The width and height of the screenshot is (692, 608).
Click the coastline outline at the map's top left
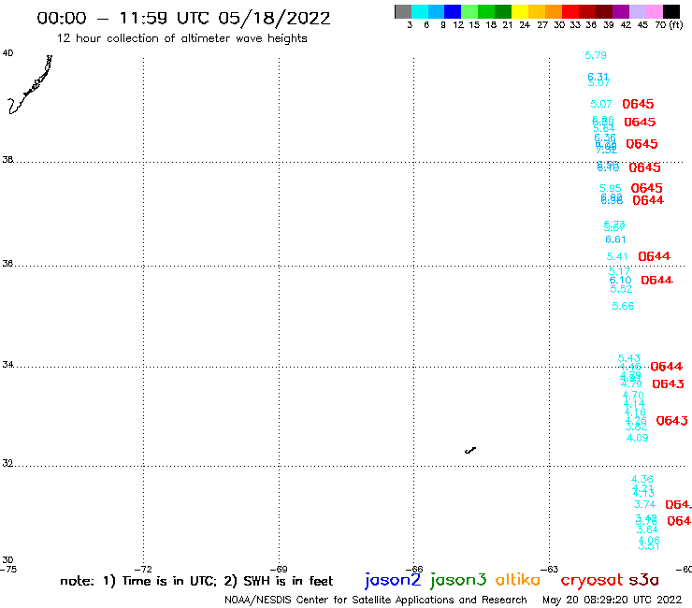click(30, 85)
